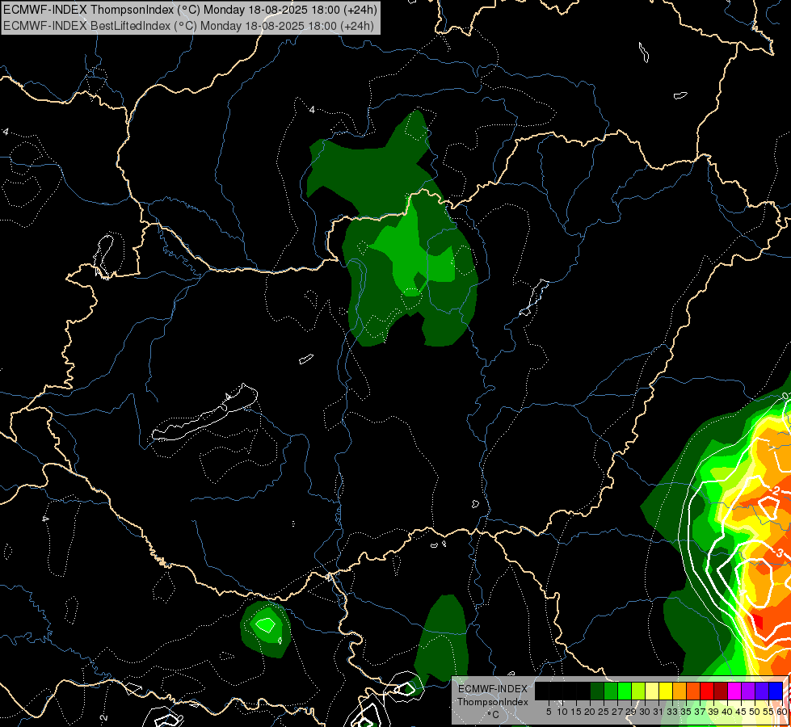This screenshot has width=791, height=727.
Task: Click the legend tick value '39'
Action: (x=713, y=712)
